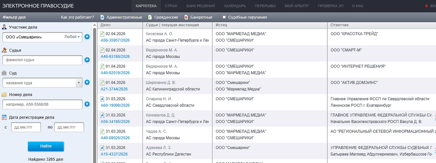The width and height of the screenshot is (436, 163).
Task: Click civil case icon for А40-89026/2026
Action: point(102,132)
